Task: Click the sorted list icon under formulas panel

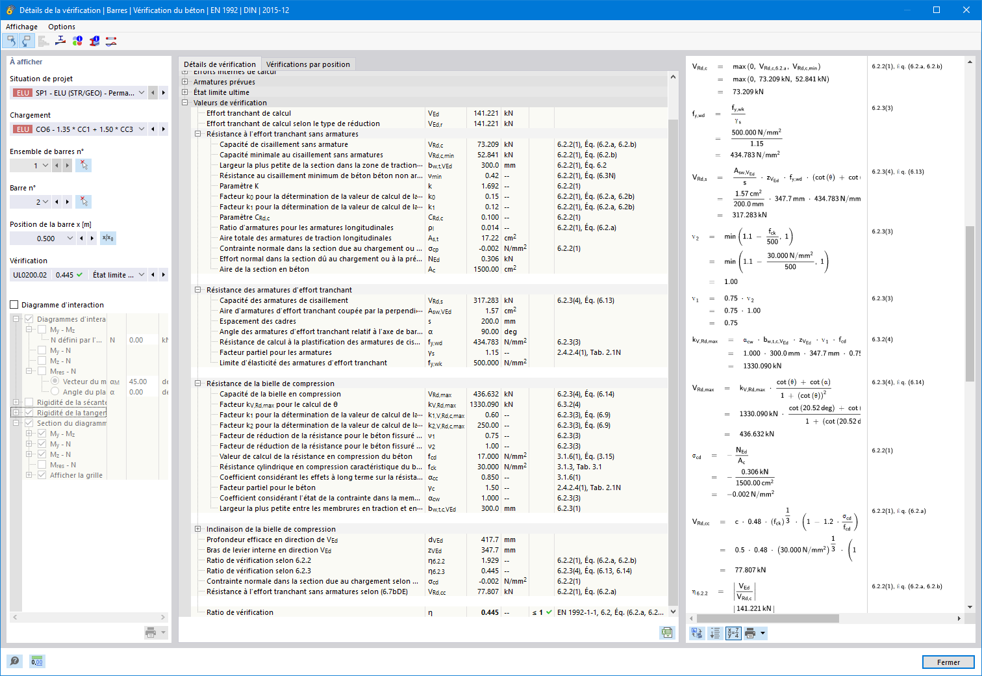Action: 715,632
